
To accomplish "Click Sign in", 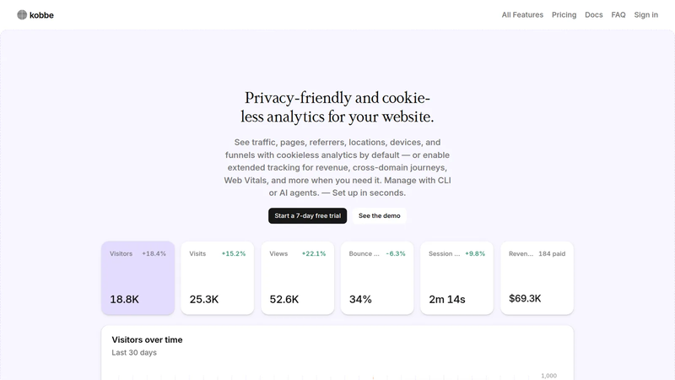I will click(645, 14).
